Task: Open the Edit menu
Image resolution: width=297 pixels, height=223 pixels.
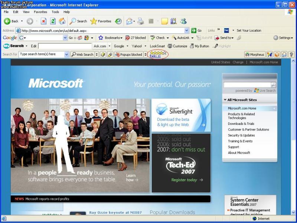Action: pyautogui.click(x=16, y=12)
